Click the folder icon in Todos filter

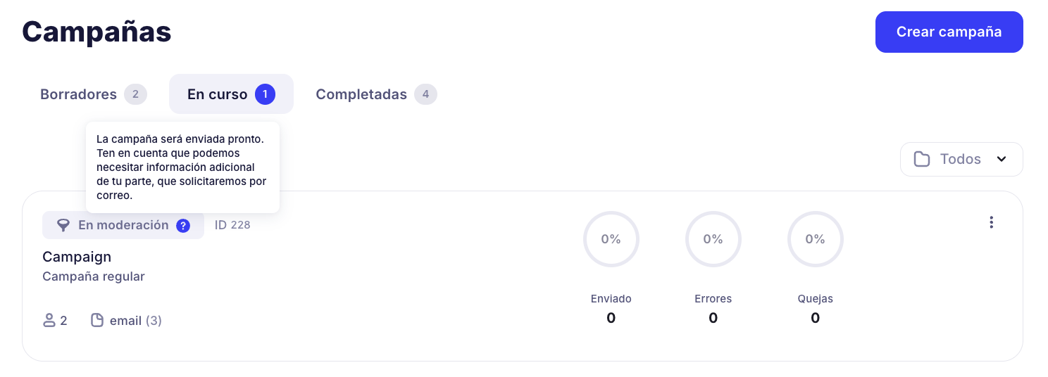pos(921,159)
